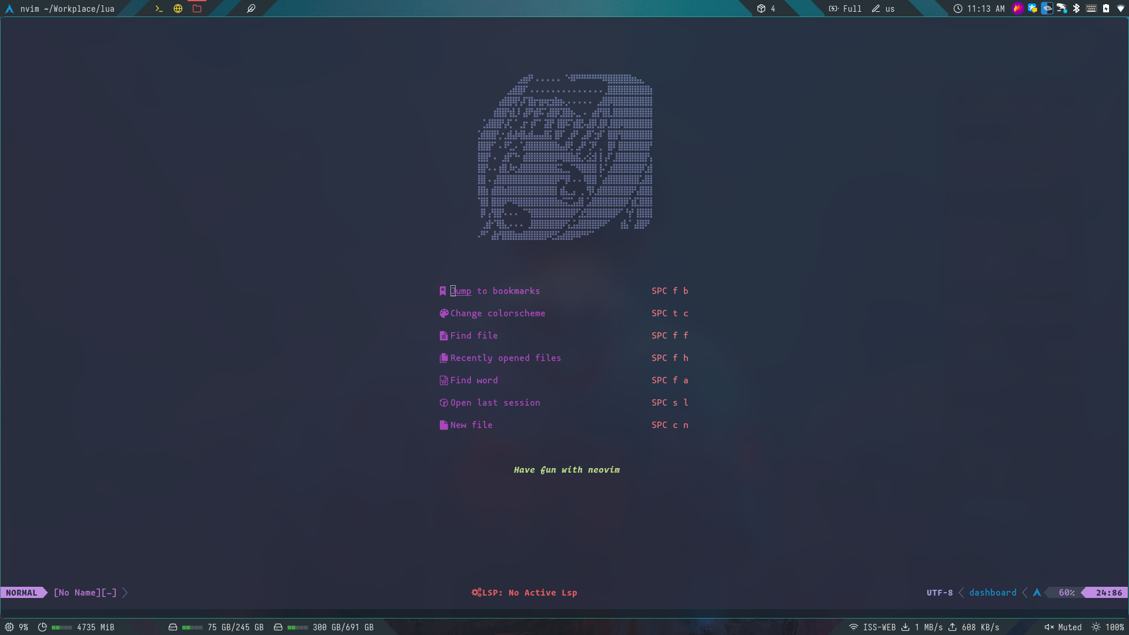Viewport: 1129px width, 635px height.
Task: Click the globe browser workspace icon
Action: point(178,9)
